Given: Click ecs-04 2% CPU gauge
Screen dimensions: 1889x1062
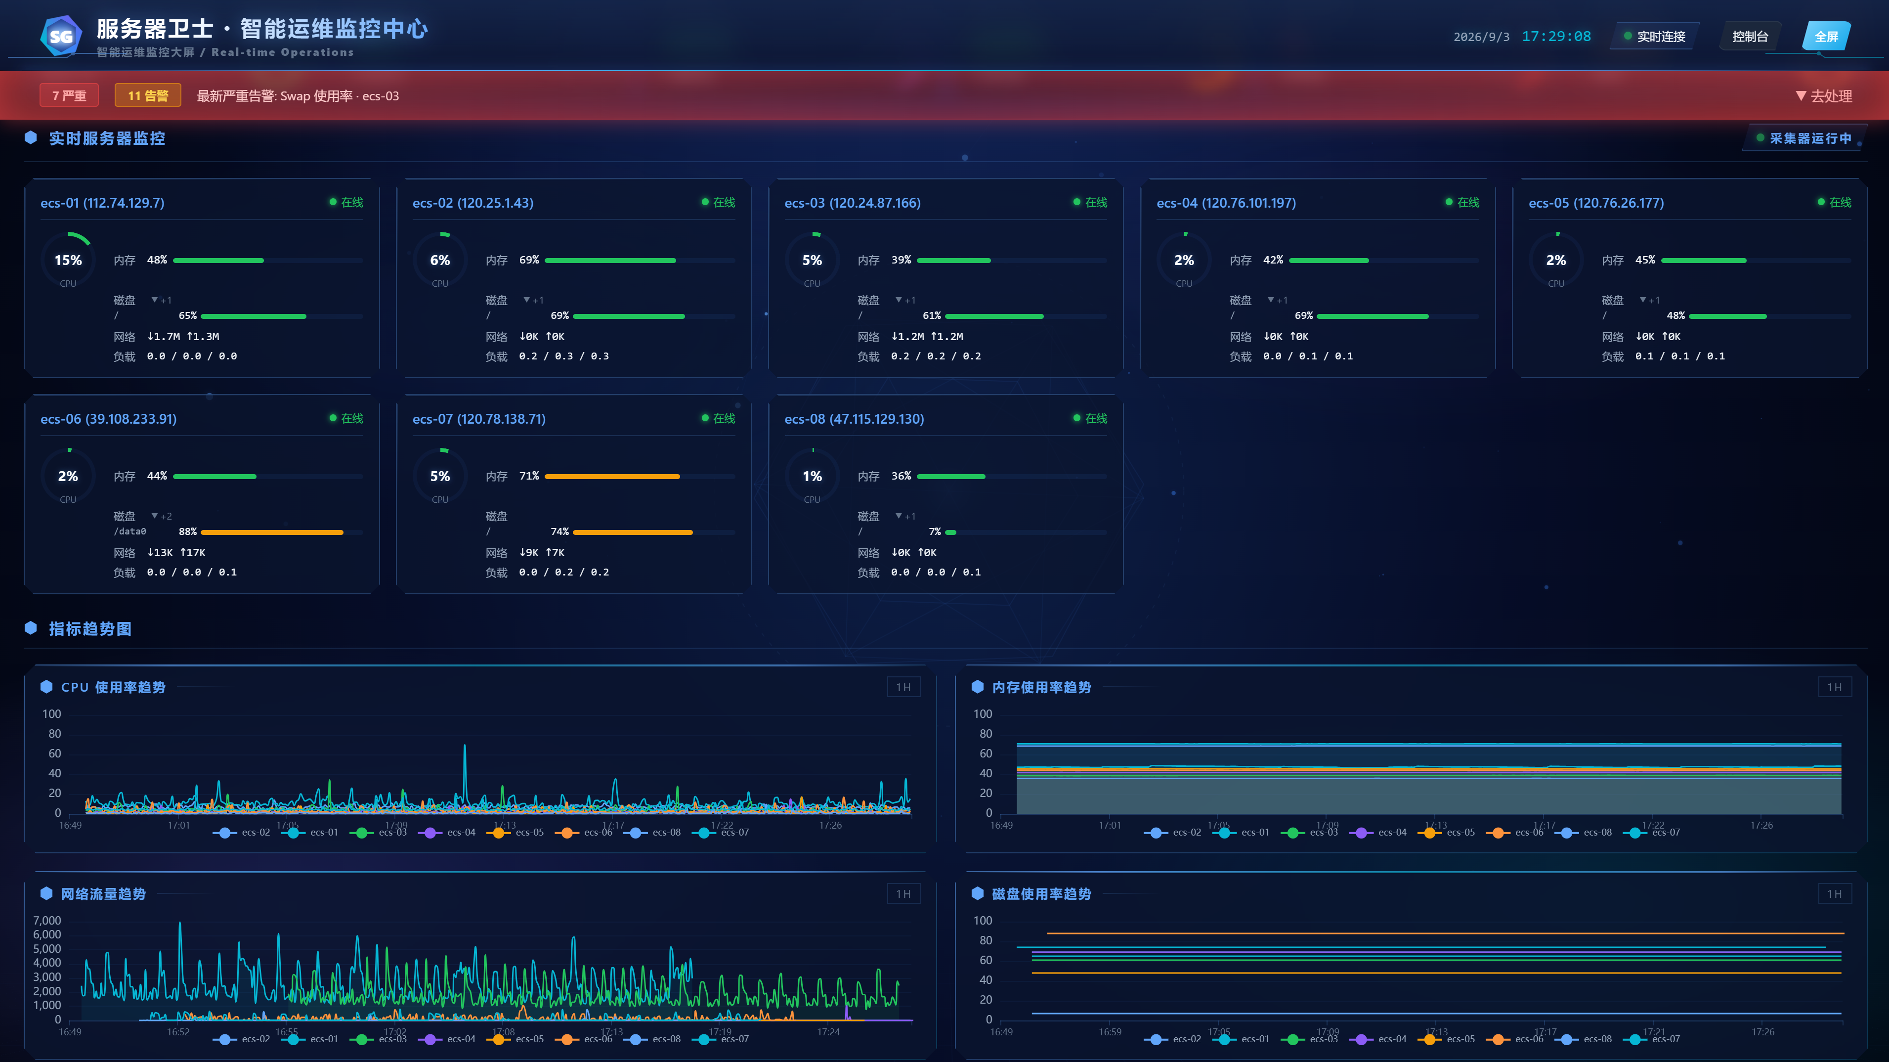Looking at the screenshot, I should 1184,260.
